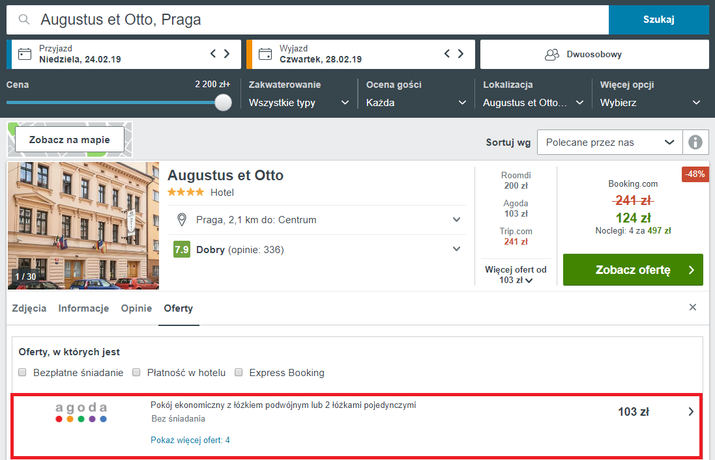Expand the Sortuj wg dropdown
Screen dimensions: 715x460
[609, 142]
